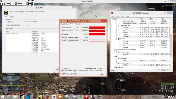Screen dimensions: 176x99
Task: Click the Min column header in HWMonitor
Action: tap(155, 19)
